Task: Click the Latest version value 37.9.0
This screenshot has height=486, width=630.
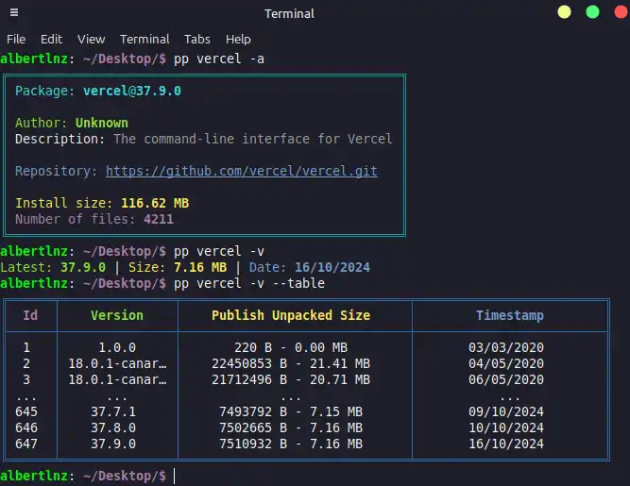Action: pyautogui.click(x=83, y=267)
